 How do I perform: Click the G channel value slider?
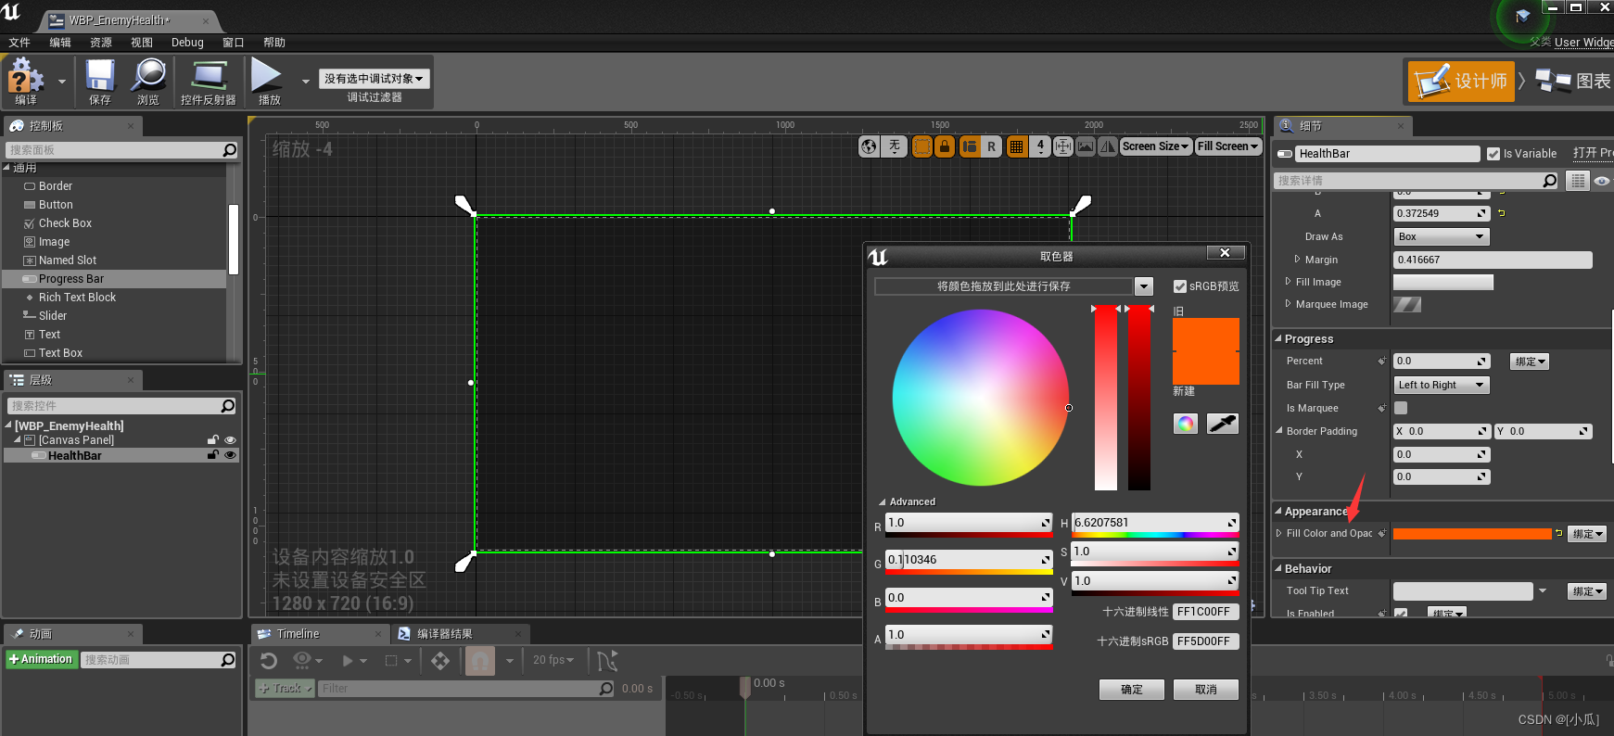[969, 560]
